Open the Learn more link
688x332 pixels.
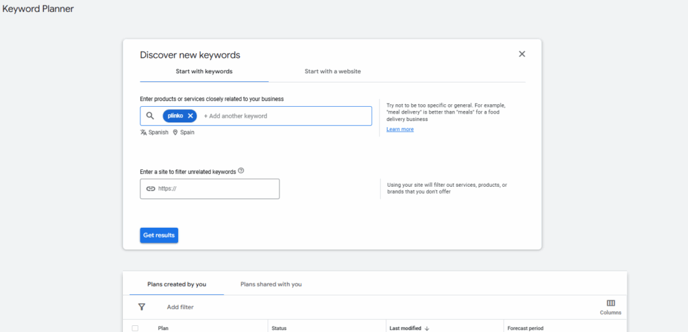[x=400, y=129]
